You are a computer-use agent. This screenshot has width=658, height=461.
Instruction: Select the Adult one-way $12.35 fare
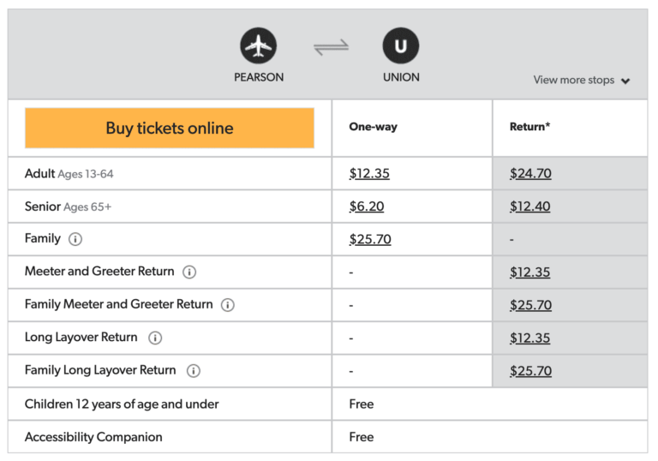point(369,174)
